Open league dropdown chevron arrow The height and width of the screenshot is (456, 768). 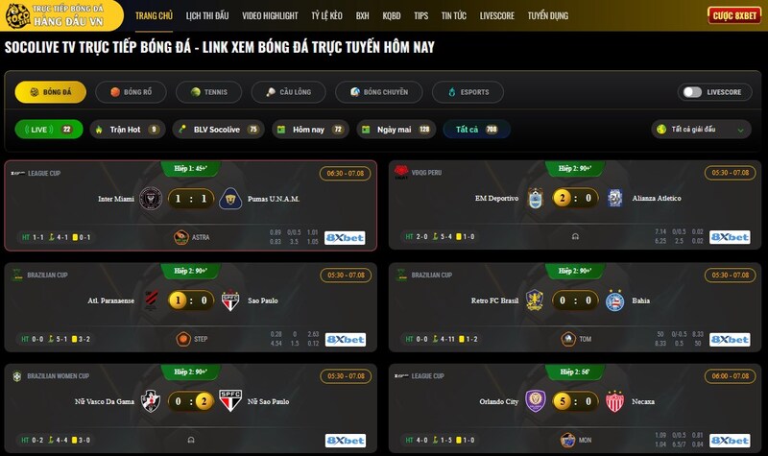[740, 130]
